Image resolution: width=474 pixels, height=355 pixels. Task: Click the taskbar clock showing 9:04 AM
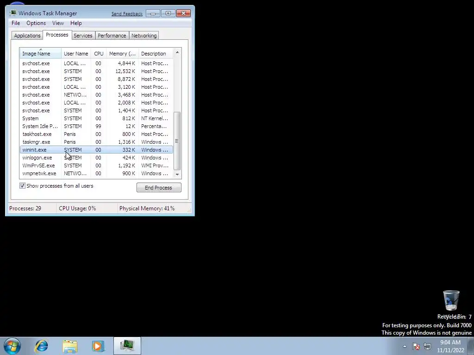point(450,346)
